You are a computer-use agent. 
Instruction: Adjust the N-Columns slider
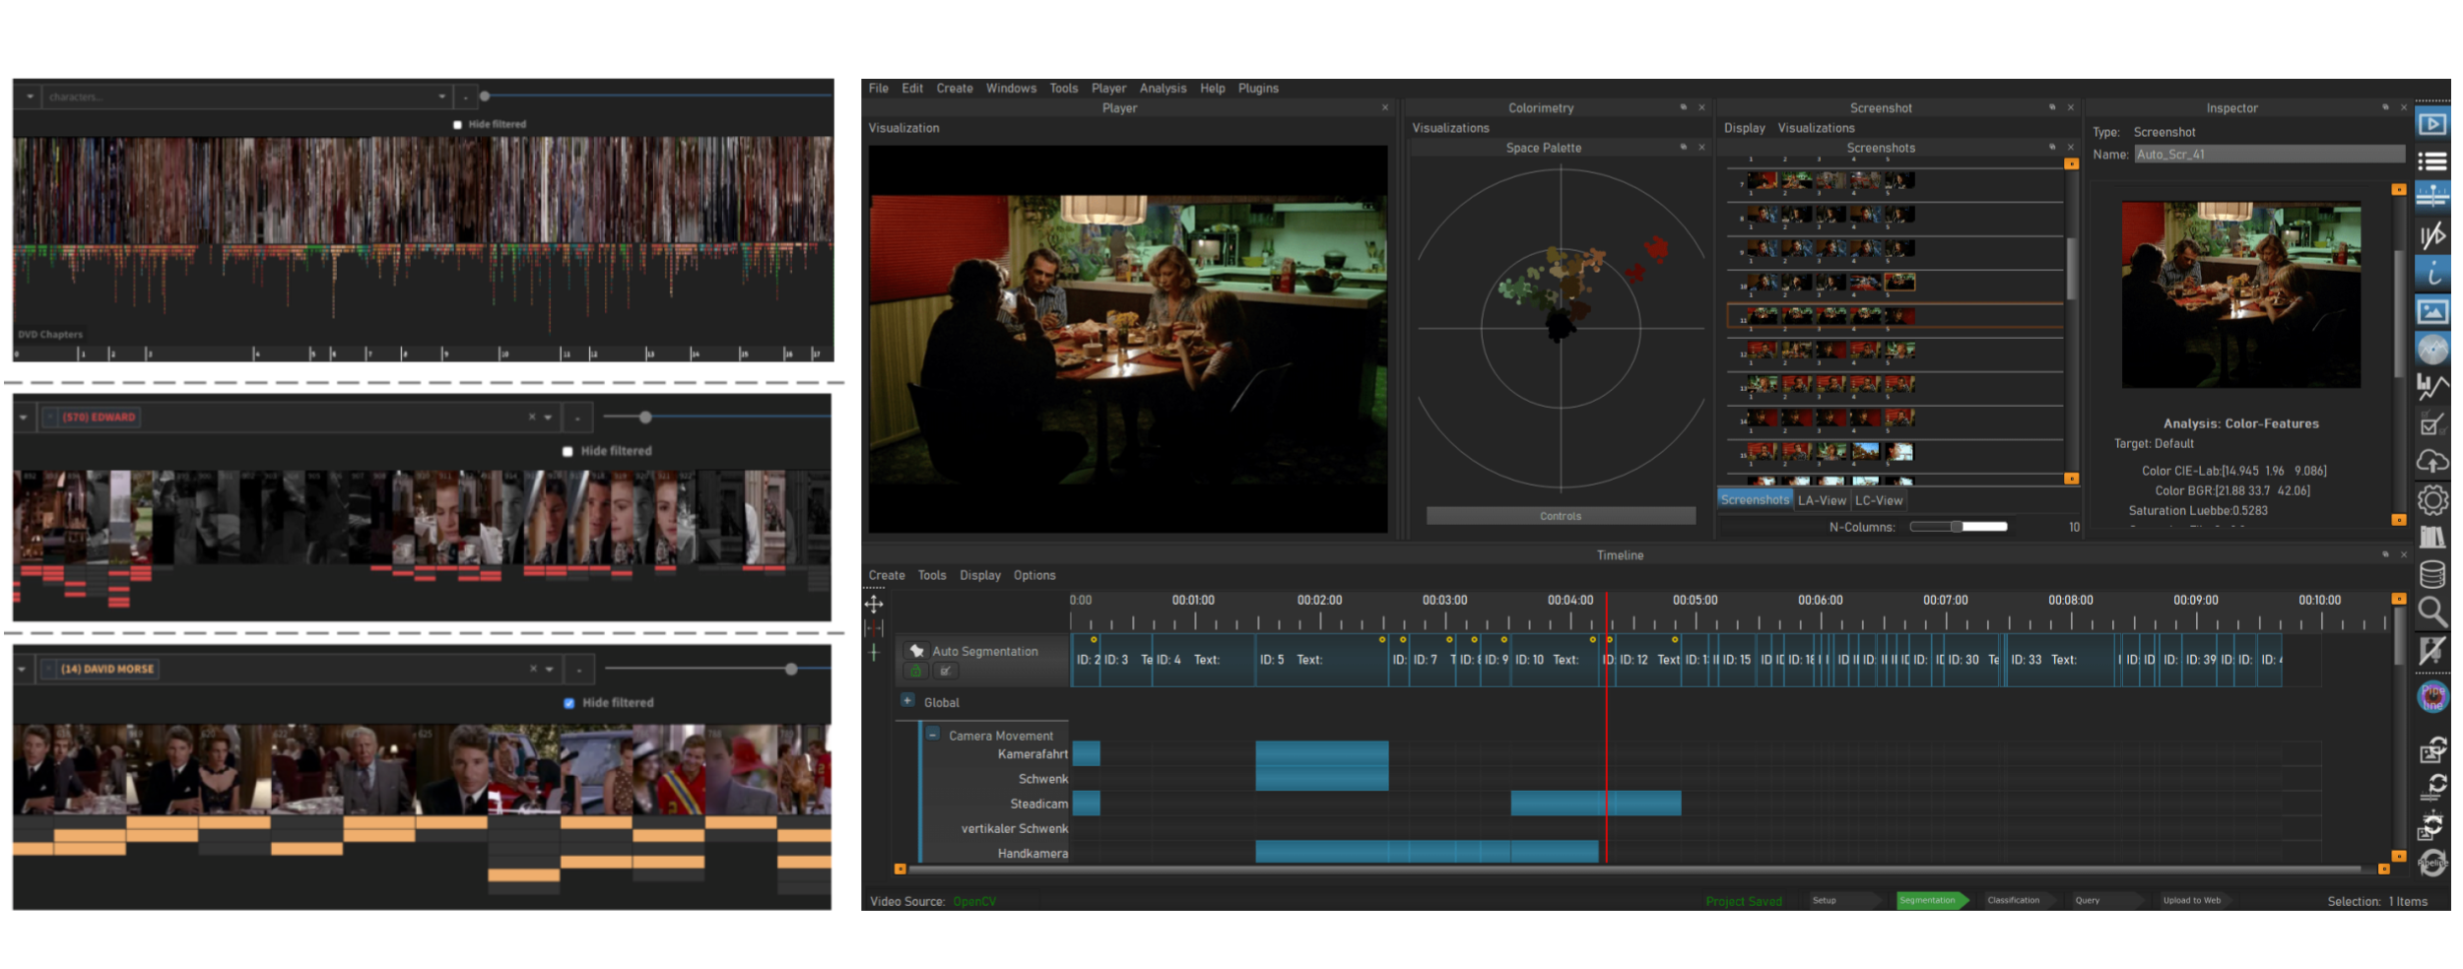(x=1958, y=527)
